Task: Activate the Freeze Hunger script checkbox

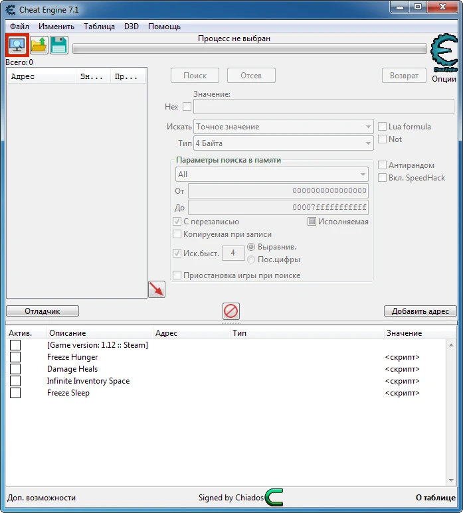Action: click(15, 357)
